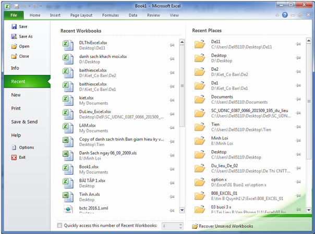This screenshot has width=315, height=234.
Task: Pin DuLieu_Excel.xlsx to the recent list
Action: 172,114
